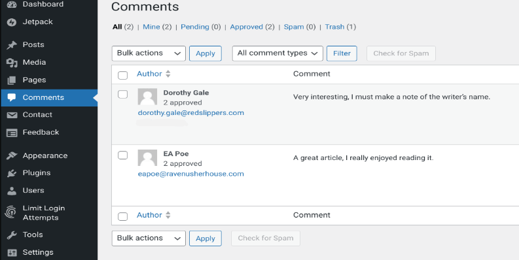
Task: Click the Users person icon
Action: [x=12, y=191]
